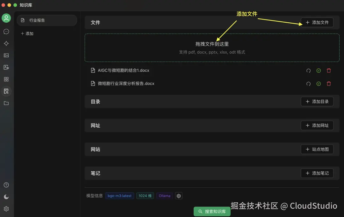The height and width of the screenshot is (217, 344).
Task: Click the 搜索知识库 button
Action: (212, 211)
